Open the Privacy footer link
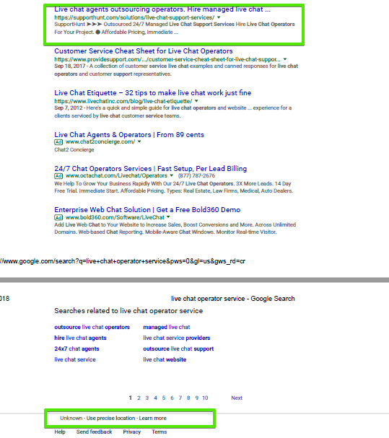This screenshot has width=389, height=438. click(x=132, y=432)
